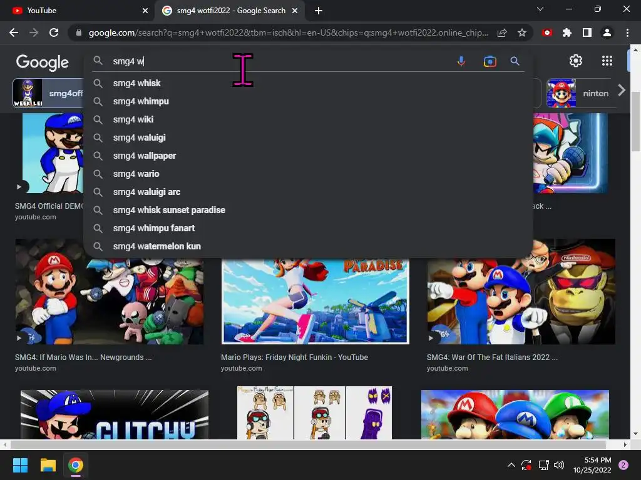The image size is (641, 480).
Task: Close the YouTube tab
Action: pyautogui.click(x=145, y=11)
